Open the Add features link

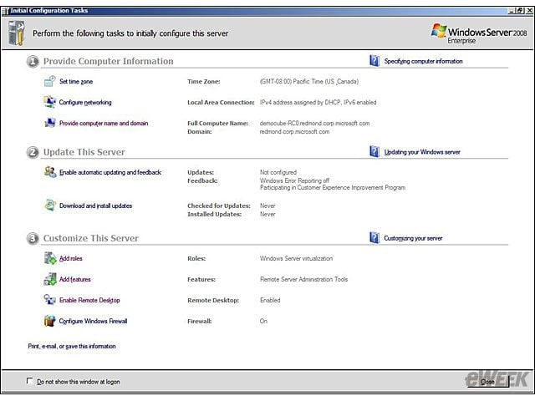(75, 279)
